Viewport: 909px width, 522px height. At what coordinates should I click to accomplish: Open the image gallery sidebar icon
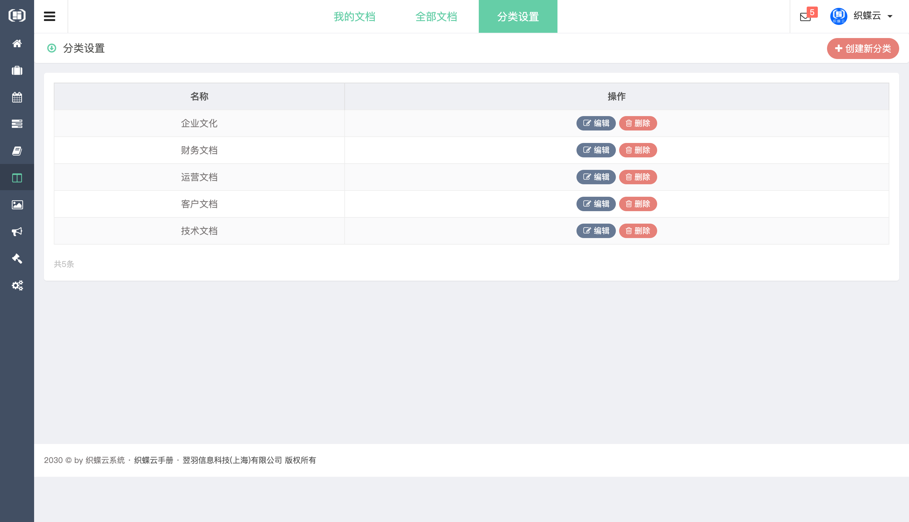pos(17,205)
